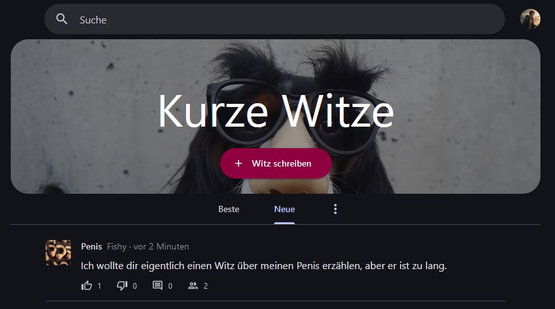Click the magnifying glass search icon
Screen dimensions: 555x309
61,19
